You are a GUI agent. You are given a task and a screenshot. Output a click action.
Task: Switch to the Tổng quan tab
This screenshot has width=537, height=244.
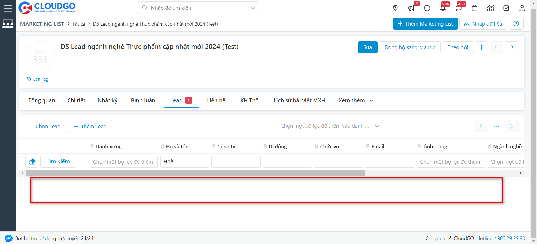42,100
